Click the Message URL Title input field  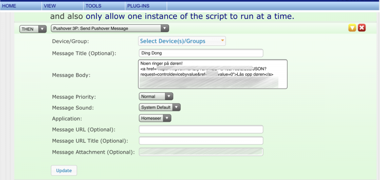pos(201,141)
